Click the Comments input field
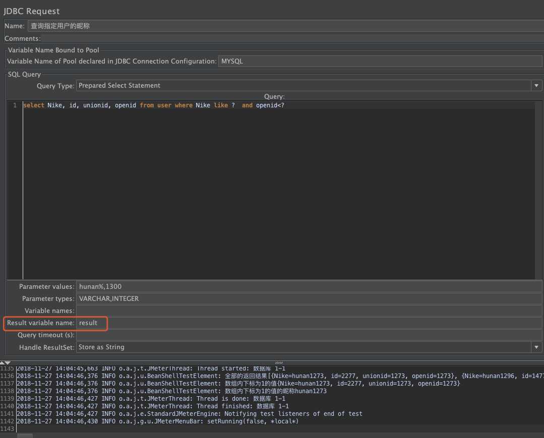The image size is (544, 438). click(292, 38)
